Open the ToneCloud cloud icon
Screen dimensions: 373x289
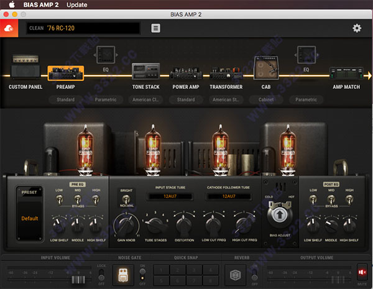coord(9,28)
